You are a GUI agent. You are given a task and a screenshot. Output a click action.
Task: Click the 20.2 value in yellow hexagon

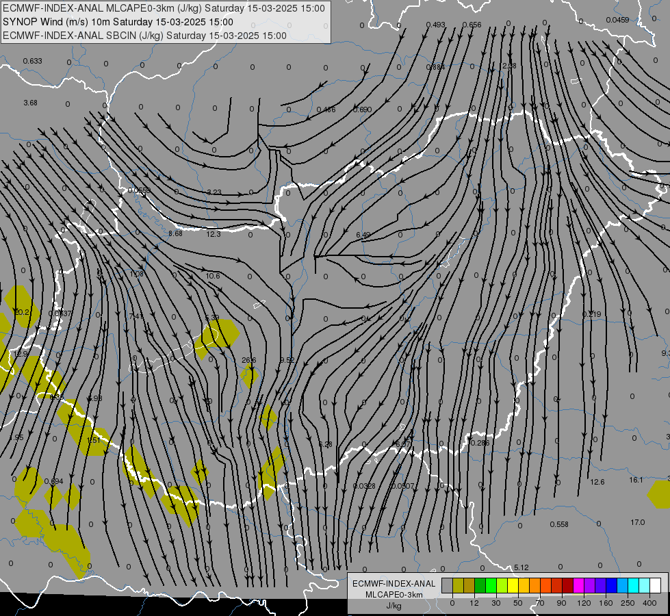[x=22, y=313]
